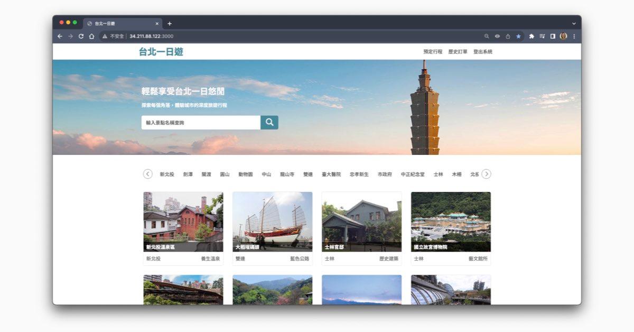
Task: Filter by the 中山 station
Action: [x=266, y=174]
